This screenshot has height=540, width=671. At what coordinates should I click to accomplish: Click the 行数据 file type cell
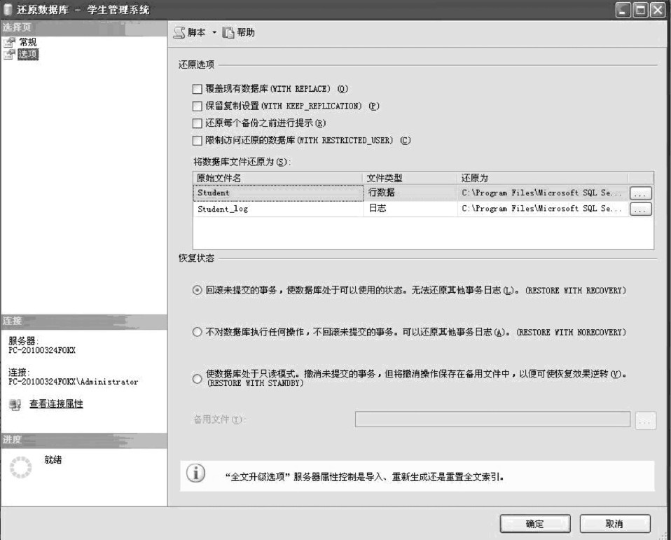click(410, 193)
